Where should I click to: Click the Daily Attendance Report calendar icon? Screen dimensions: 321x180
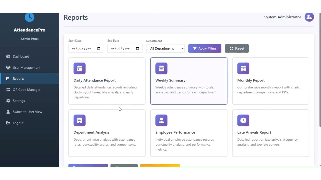pyautogui.click(x=79, y=68)
